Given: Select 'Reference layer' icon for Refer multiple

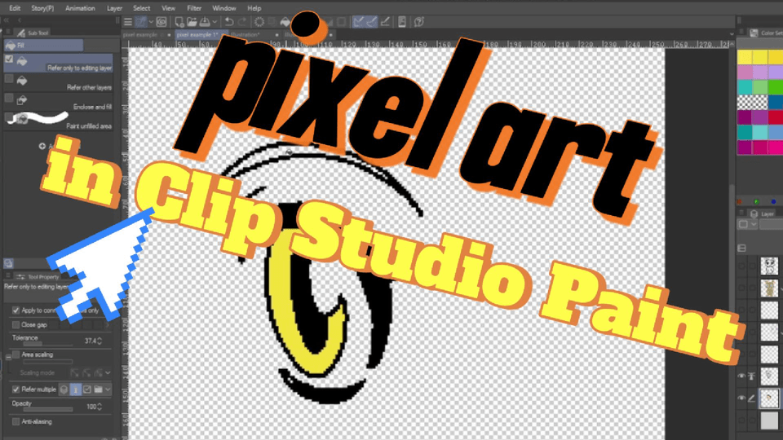Looking at the screenshot, I should (75, 389).
